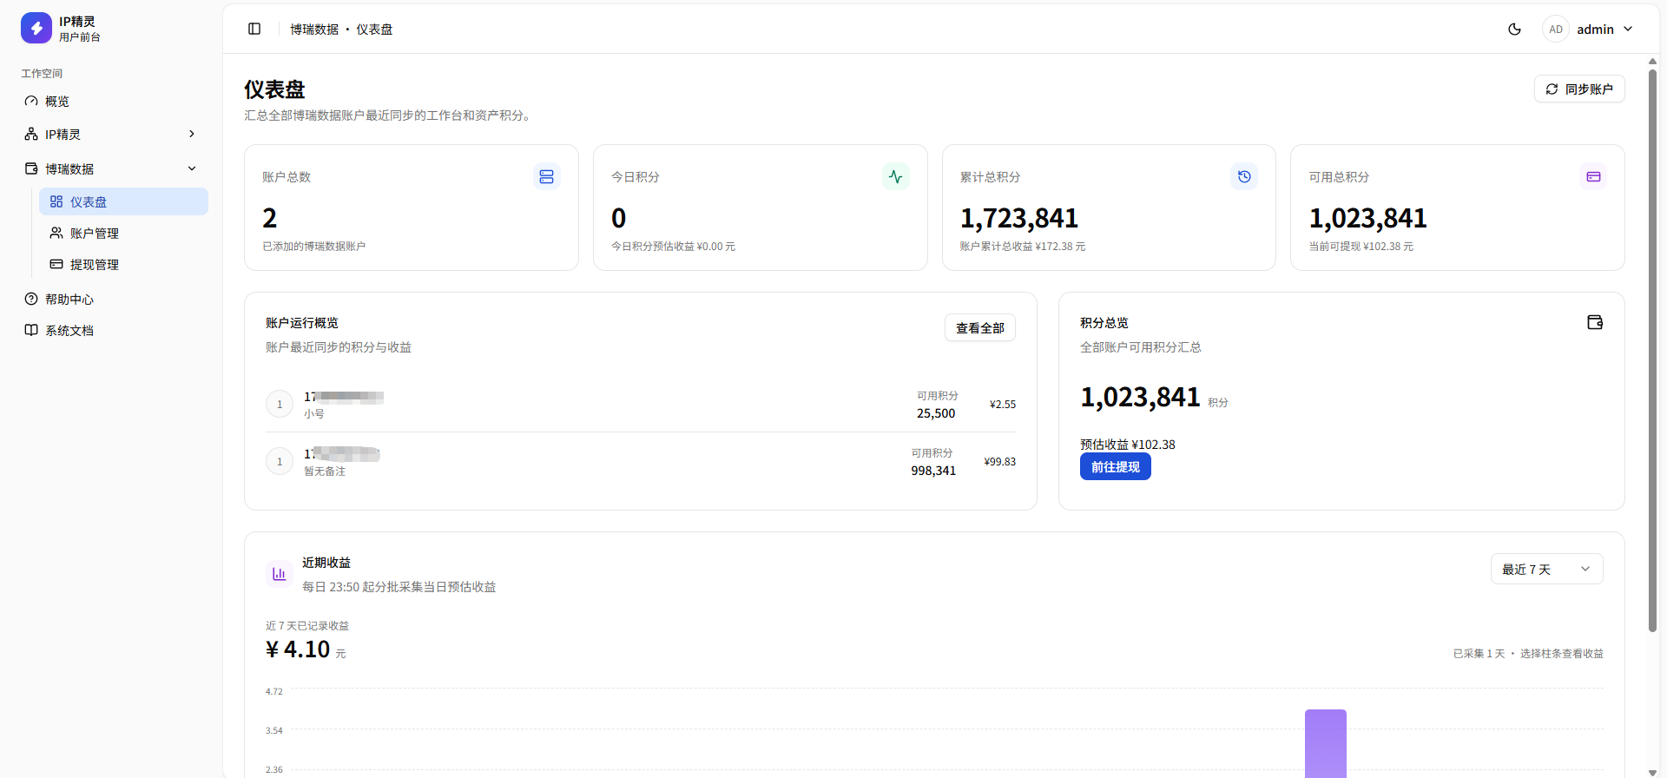Image resolution: width=1667 pixels, height=778 pixels.
Task: Click the AD avatar circle
Action: coord(1556,29)
